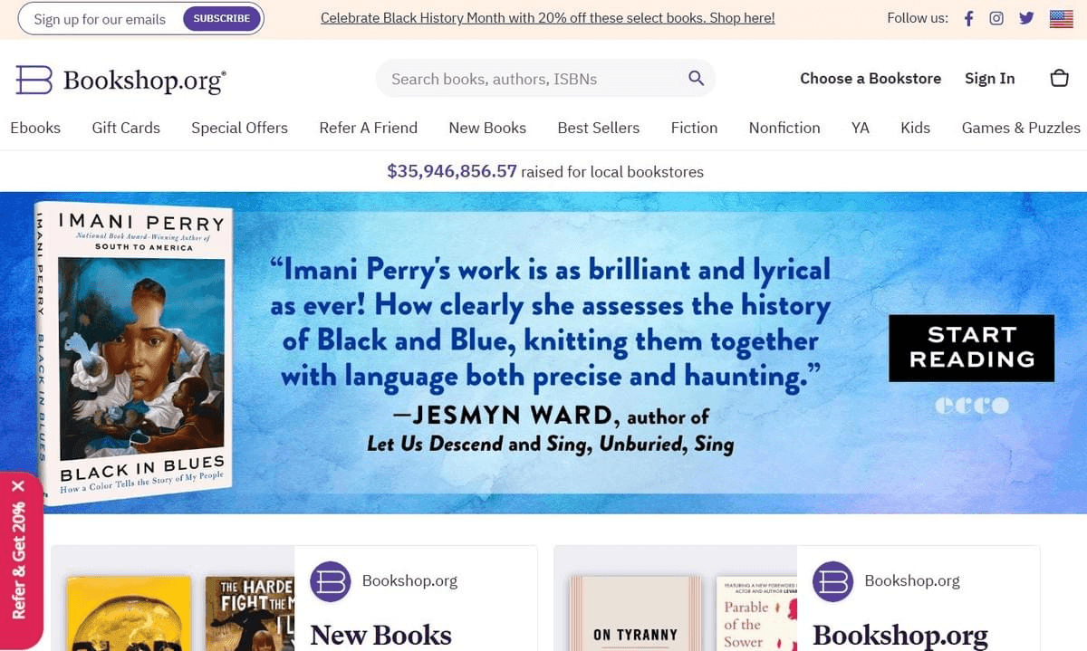Click the search magnifier icon
The image size is (1087, 651).
tap(696, 78)
